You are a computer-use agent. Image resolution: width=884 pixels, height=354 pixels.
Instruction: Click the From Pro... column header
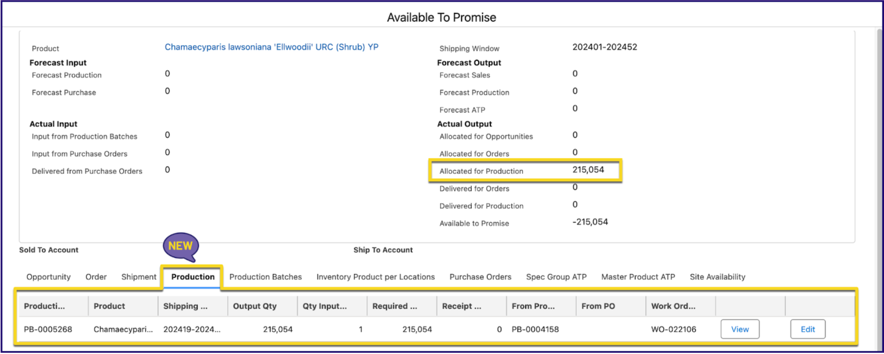pyautogui.click(x=541, y=306)
